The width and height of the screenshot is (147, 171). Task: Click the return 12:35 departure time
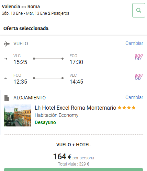pos(20,82)
